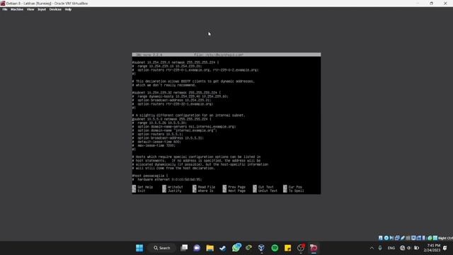This screenshot has width=453, height=255.
Task: Click the optical disk status icon
Action: (386, 238)
